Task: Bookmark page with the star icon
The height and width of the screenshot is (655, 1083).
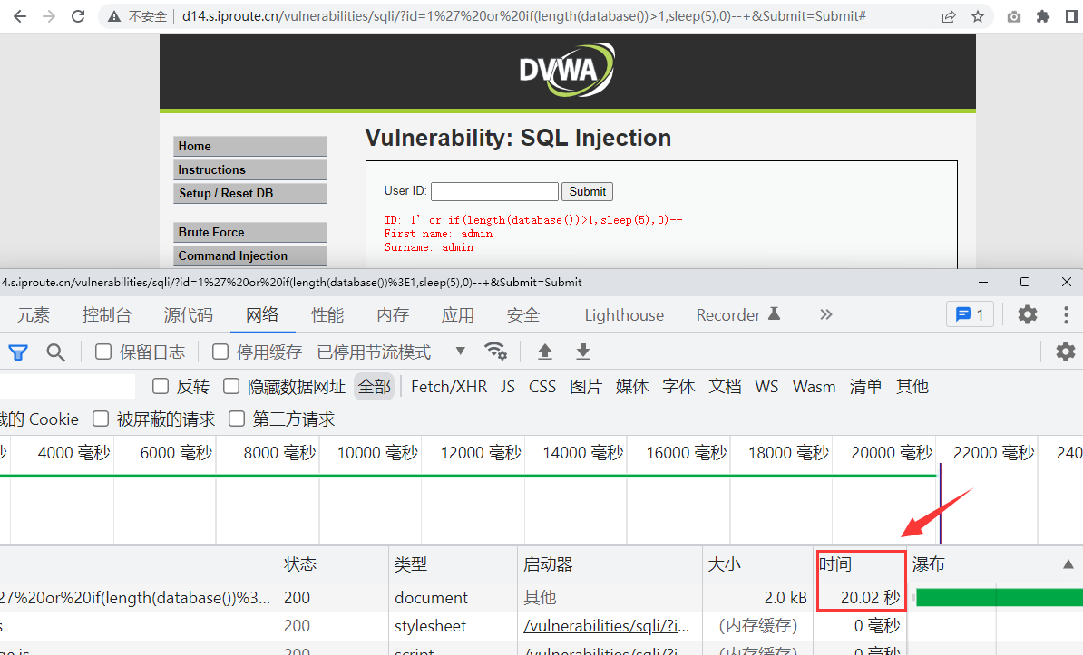Action: [x=978, y=16]
